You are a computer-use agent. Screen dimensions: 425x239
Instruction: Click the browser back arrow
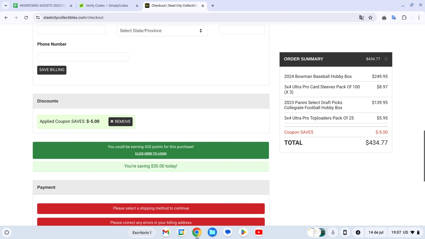[x=6, y=18]
